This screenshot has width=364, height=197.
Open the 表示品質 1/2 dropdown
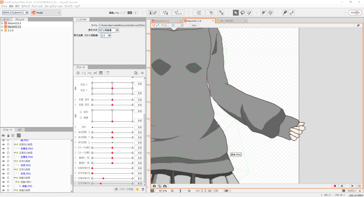tap(106, 35)
